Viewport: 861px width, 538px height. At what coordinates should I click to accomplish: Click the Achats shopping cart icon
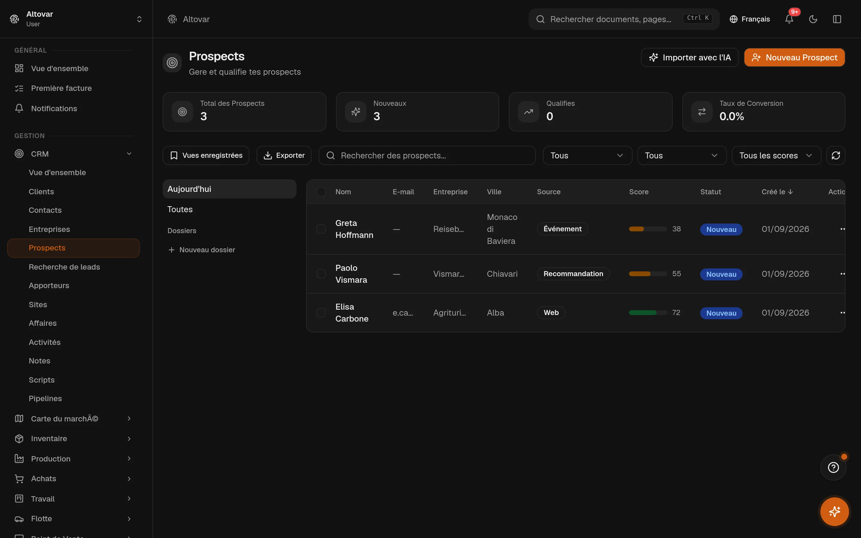point(19,479)
